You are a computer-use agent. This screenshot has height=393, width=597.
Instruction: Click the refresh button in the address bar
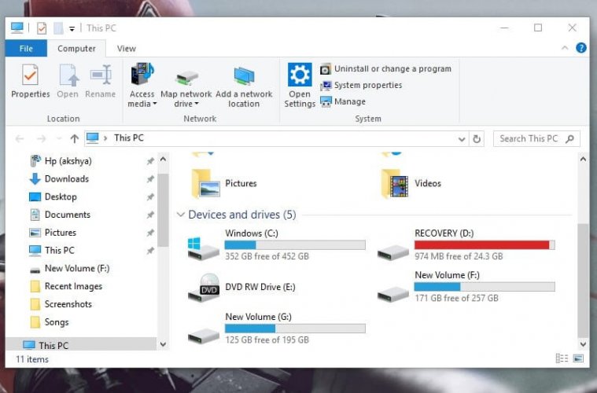click(477, 139)
